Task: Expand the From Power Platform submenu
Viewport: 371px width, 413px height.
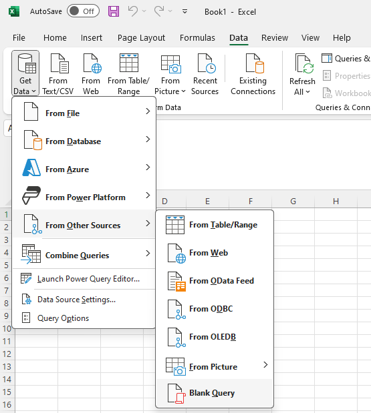Action: (84, 196)
